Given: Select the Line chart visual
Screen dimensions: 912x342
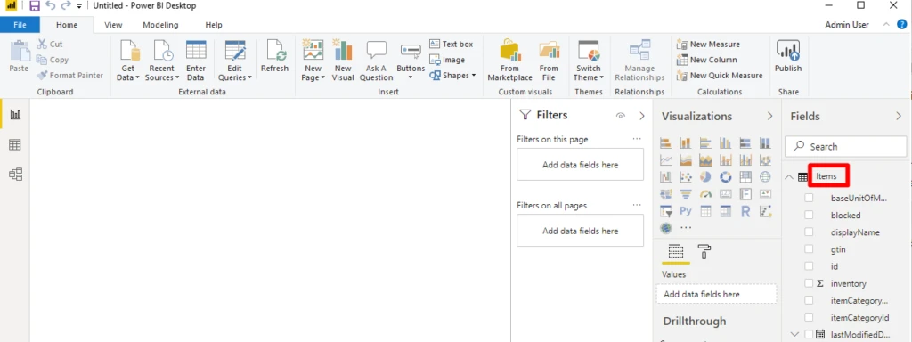Looking at the screenshot, I should (x=666, y=160).
